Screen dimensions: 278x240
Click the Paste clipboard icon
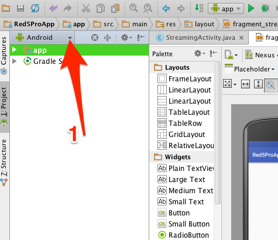[x=115, y=8]
